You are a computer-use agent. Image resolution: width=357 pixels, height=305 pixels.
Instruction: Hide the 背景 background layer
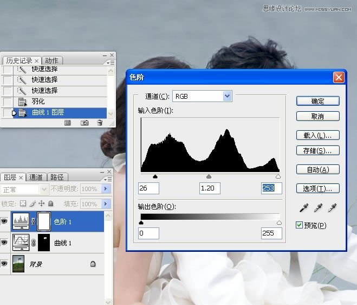[x=5, y=264]
